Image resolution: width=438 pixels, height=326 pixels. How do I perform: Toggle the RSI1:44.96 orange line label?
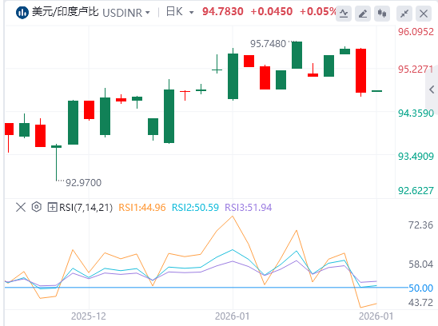point(142,207)
